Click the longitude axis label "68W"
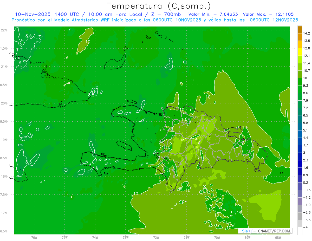This screenshot has width=312, height=241. [x=278, y=238]
